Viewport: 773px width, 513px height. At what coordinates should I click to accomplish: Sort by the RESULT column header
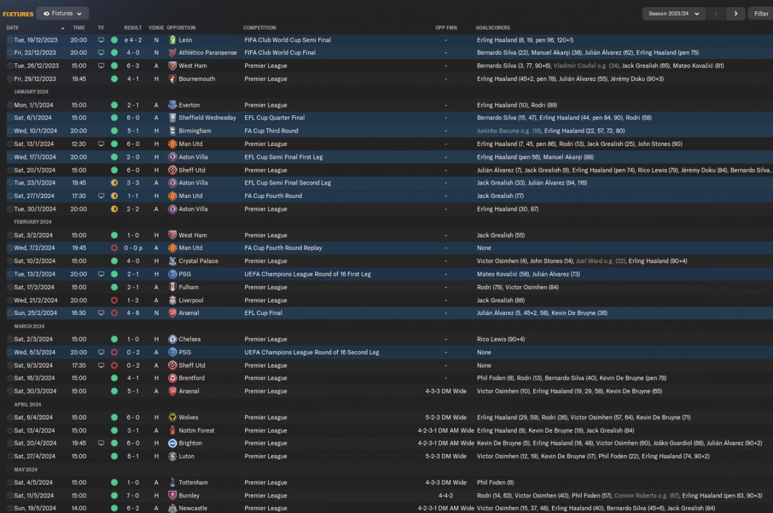click(x=133, y=28)
